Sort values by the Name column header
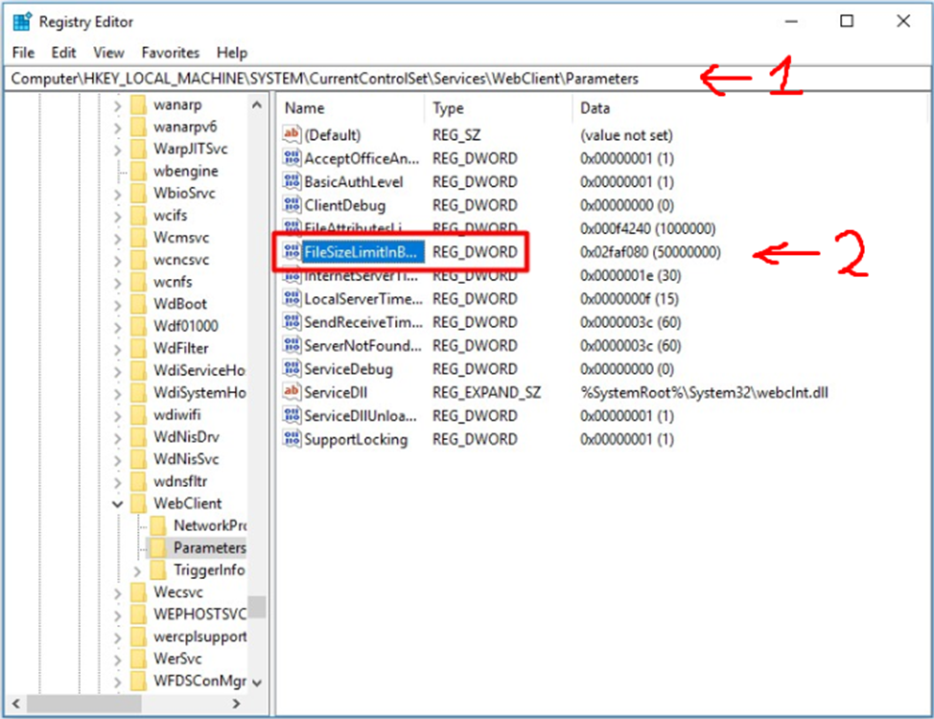This screenshot has height=719, width=934. (x=350, y=107)
